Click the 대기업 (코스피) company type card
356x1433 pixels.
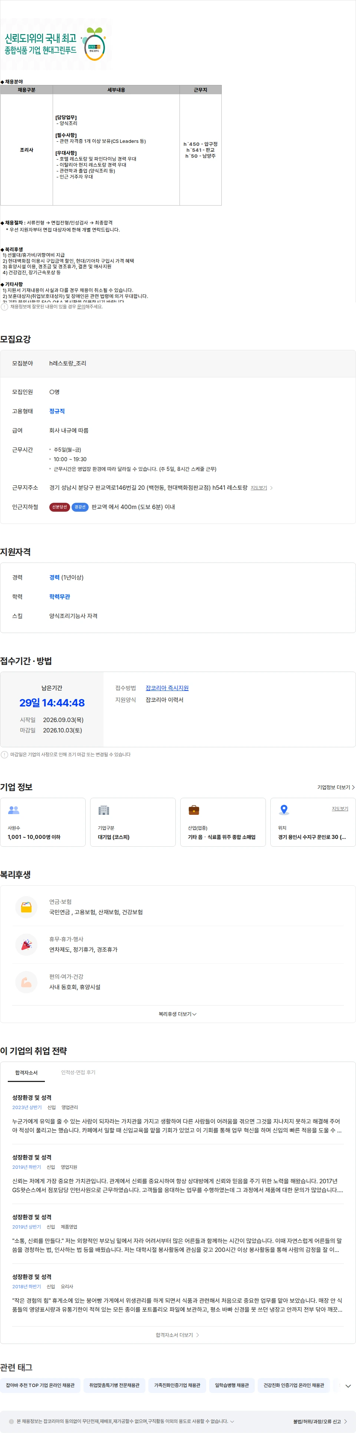click(133, 822)
